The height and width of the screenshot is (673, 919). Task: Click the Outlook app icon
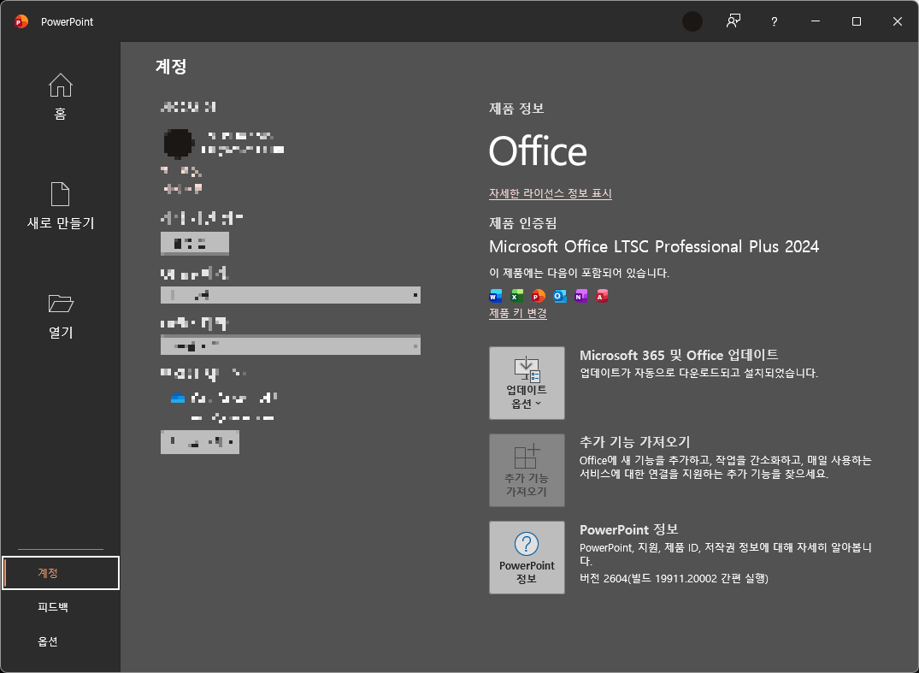click(x=560, y=296)
